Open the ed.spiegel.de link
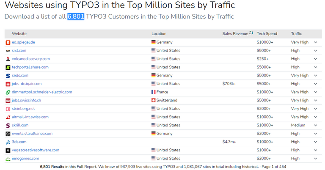Screen dimensions: 325x170 pos(23,42)
